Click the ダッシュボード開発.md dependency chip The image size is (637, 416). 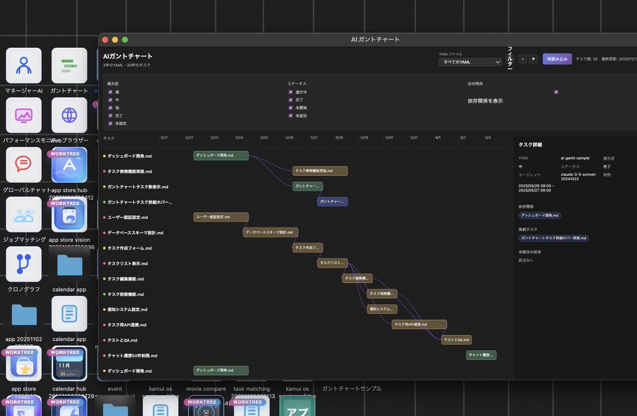coord(540,215)
